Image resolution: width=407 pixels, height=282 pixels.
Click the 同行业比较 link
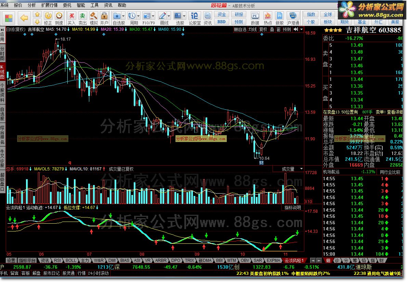pyautogui.click(x=390, y=172)
